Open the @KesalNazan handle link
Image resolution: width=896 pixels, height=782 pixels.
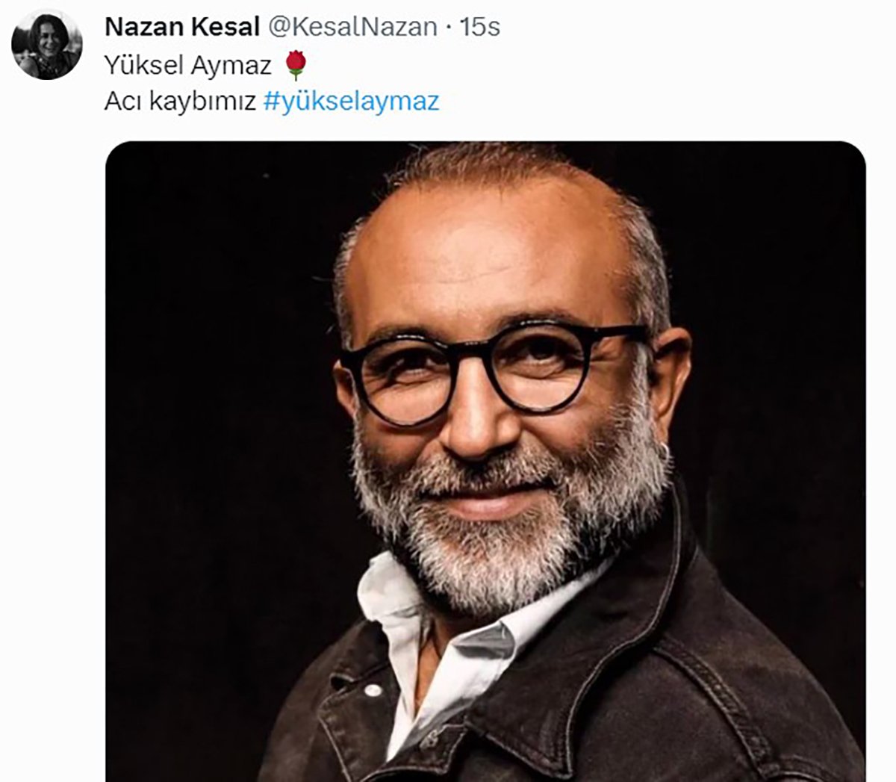coord(352,27)
